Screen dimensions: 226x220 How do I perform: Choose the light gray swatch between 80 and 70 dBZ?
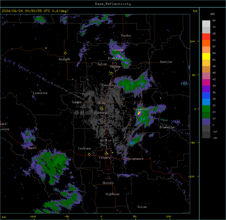(x=206, y=24)
